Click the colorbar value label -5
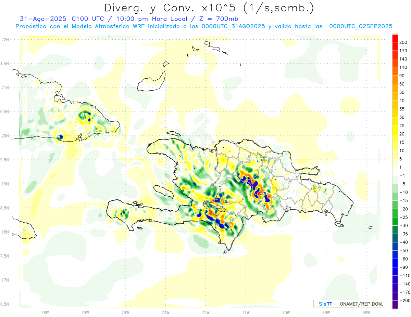 (402, 184)
